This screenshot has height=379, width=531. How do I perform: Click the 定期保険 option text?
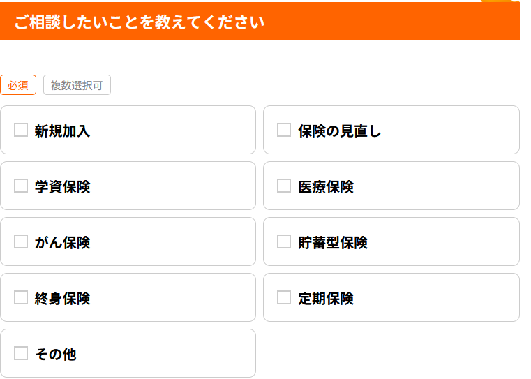[x=325, y=298]
